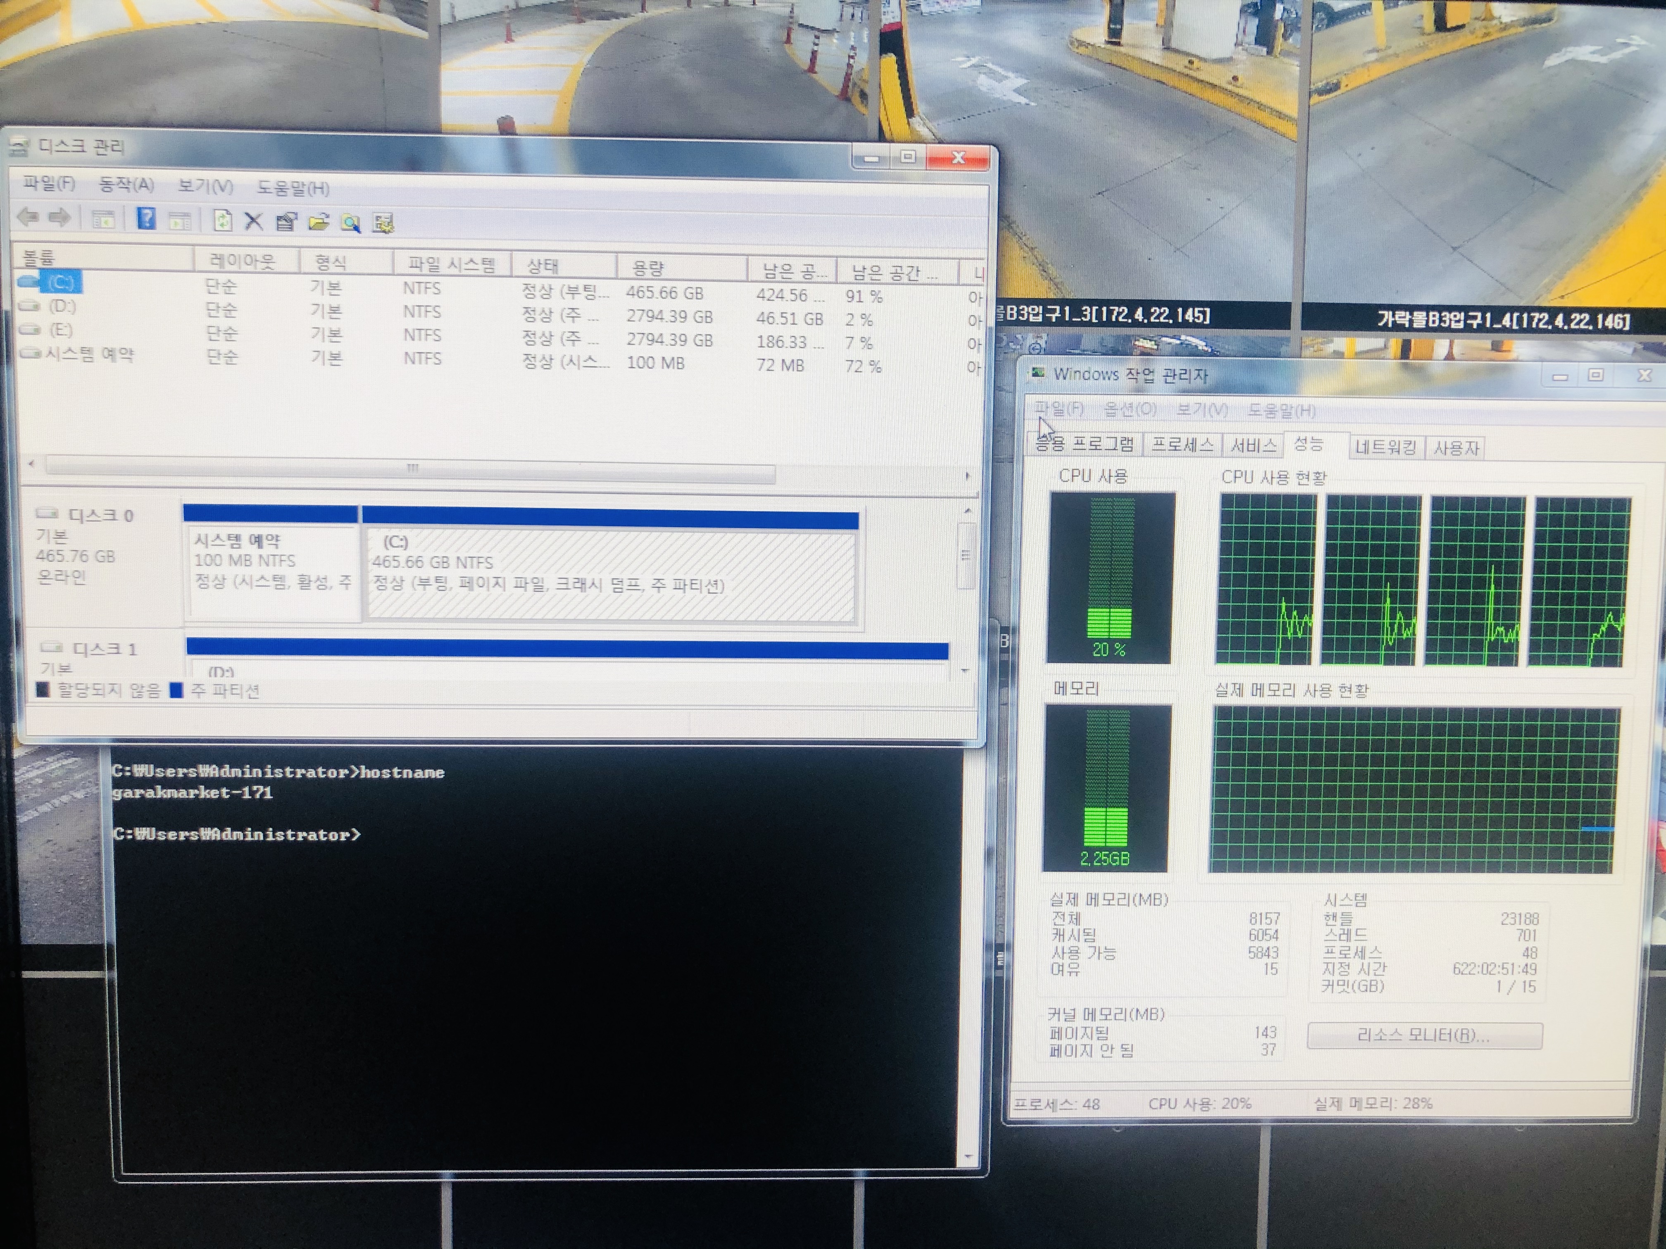
Task: Sort volumes by 파일 시스템 column header
Action: [x=450, y=264]
